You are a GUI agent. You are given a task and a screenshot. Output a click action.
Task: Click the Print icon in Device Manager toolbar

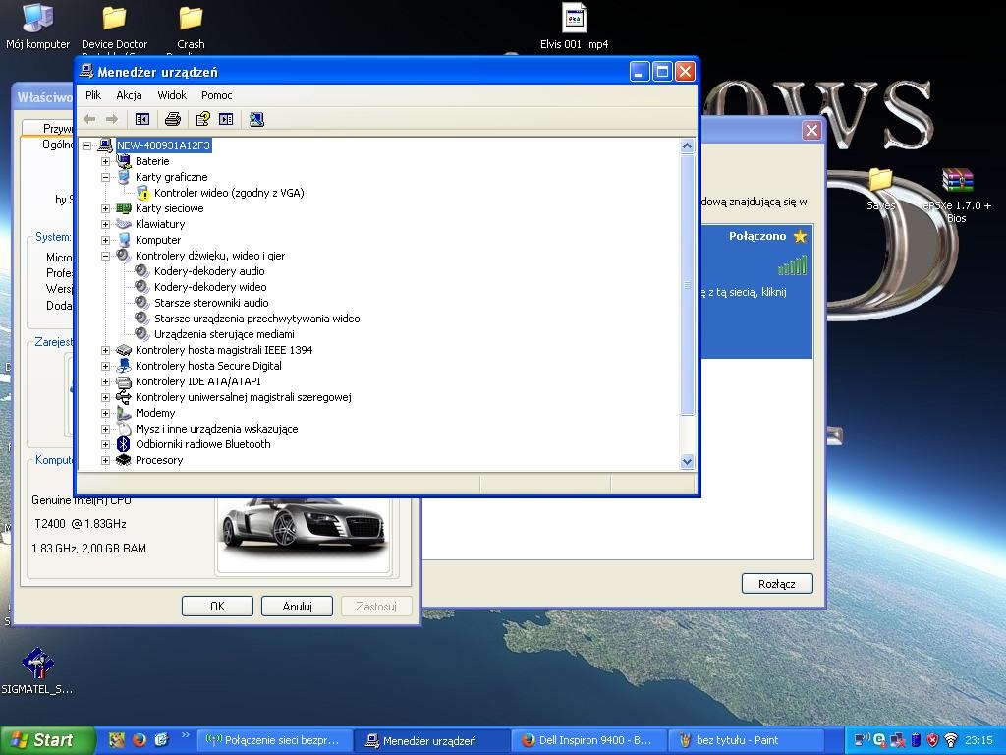click(172, 119)
